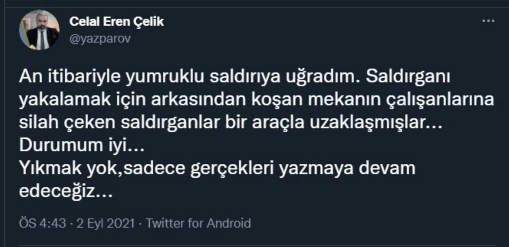Open the Twitter for Android source link
509x247 pixels.
pyautogui.click(x=198, y=223)
